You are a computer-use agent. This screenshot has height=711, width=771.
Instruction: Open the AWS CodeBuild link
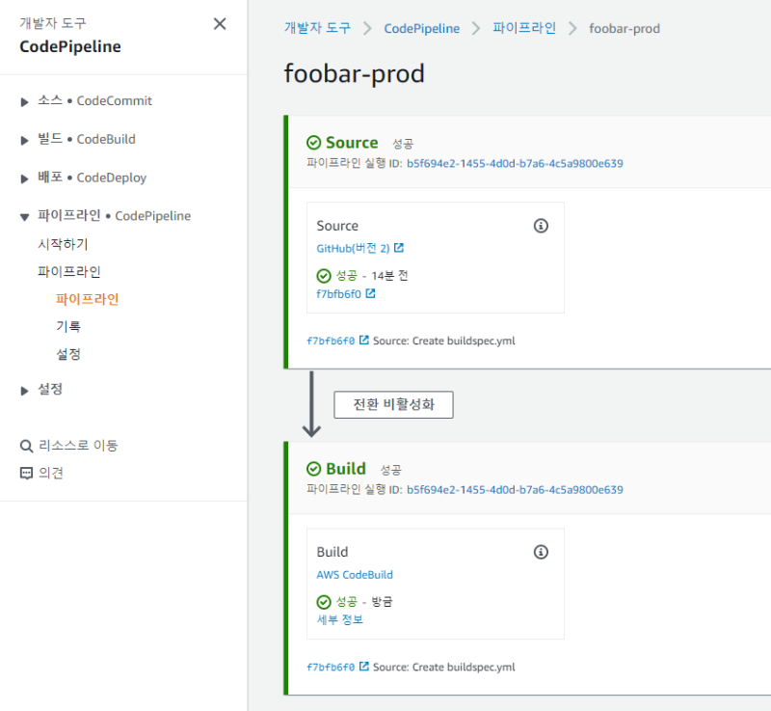point(355,575)
